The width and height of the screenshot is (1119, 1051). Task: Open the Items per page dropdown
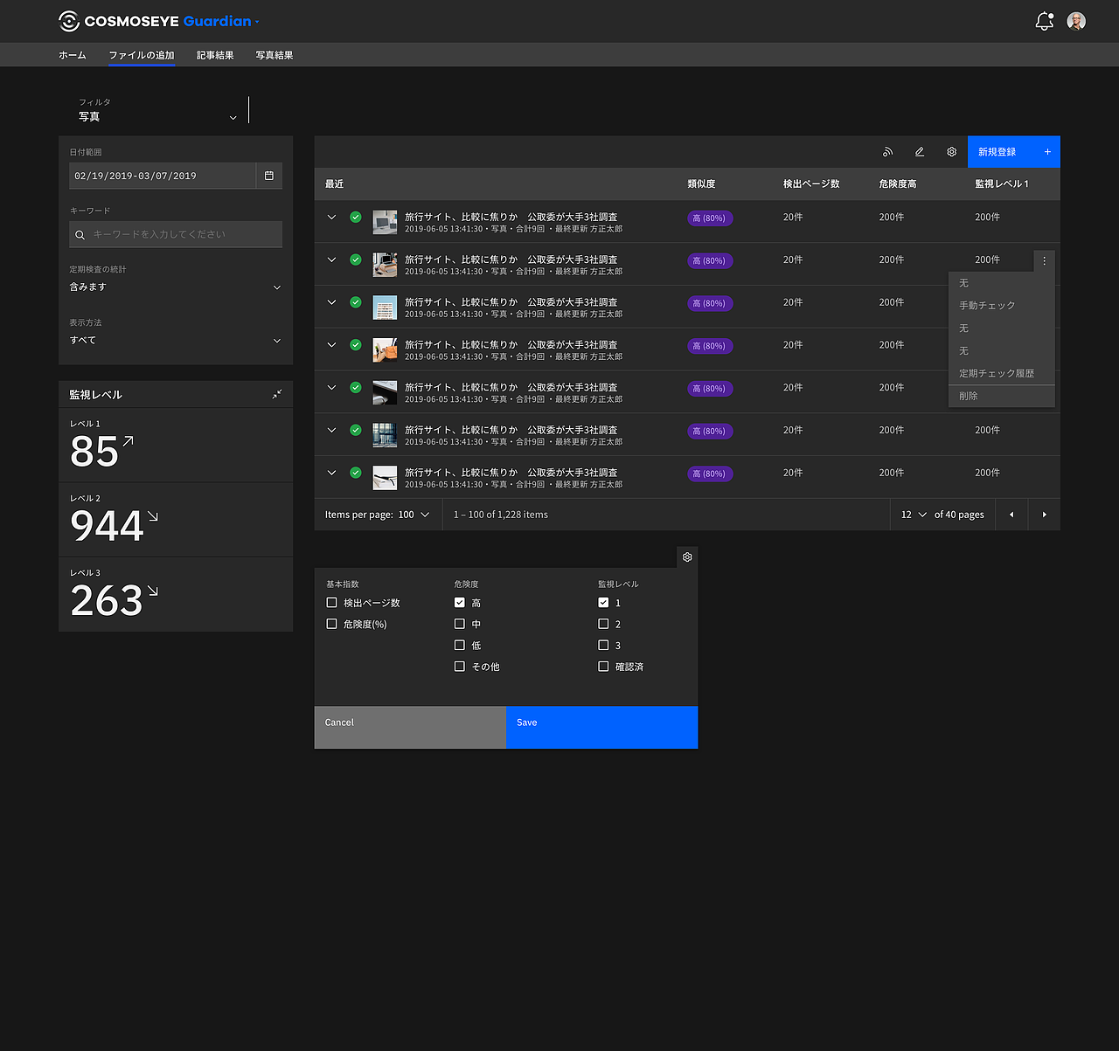pos(416,515)
